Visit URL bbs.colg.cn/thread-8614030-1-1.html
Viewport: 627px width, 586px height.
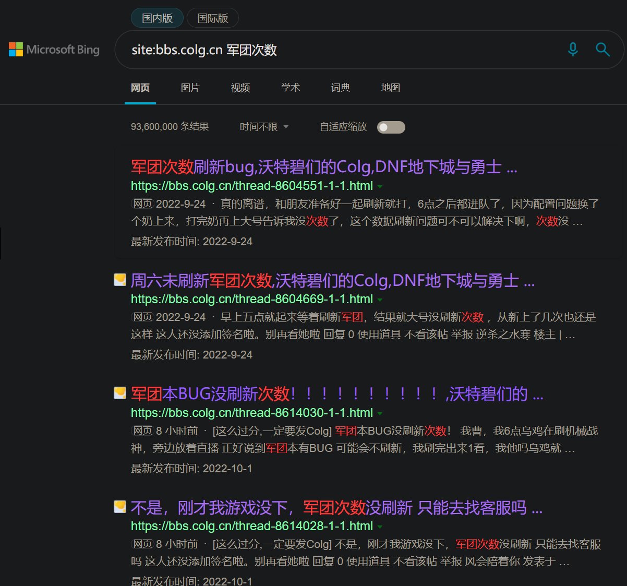pyautogui.click(x=252, y=413)
